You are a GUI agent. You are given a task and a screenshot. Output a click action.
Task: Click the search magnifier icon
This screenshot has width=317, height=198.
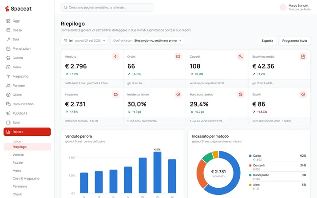pos(65,8)
